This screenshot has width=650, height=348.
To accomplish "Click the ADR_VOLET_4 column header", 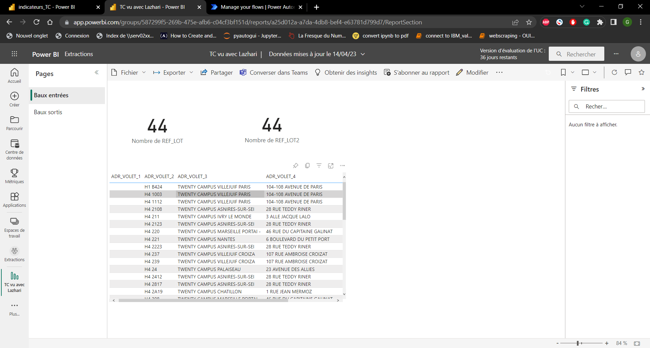I will click(x=281, y=176).
